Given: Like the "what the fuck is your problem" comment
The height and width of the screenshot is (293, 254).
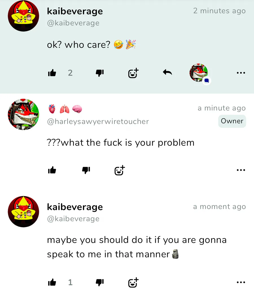Looking at the screenshot, I should tap(52, 170).
